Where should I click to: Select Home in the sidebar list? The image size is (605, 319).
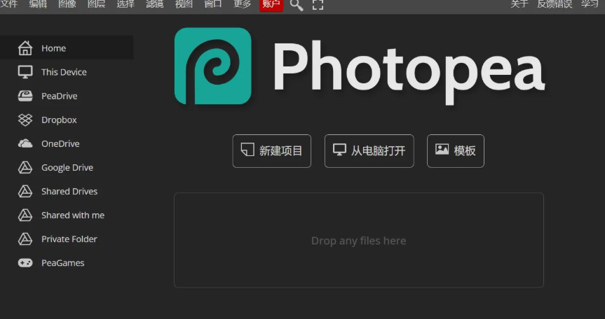click(x=67, y=48)
